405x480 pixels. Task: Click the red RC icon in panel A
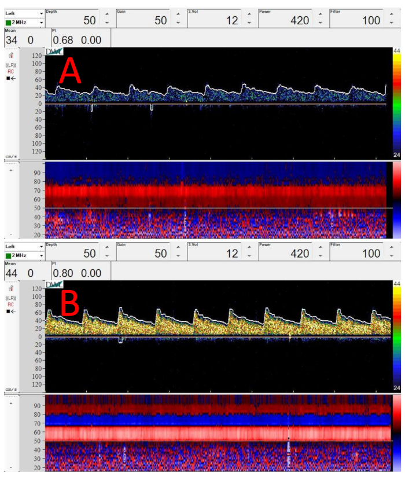11,71
